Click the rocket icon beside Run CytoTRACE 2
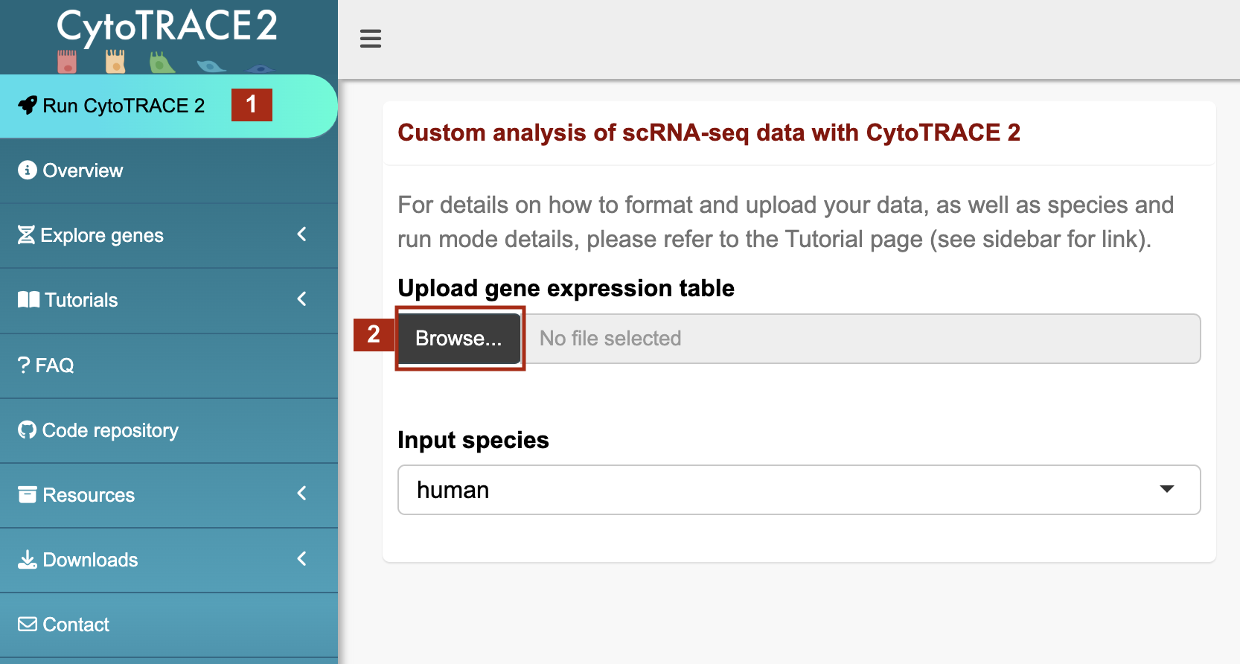Screen dimensions: 1240x664 click(x=28, y=105)
